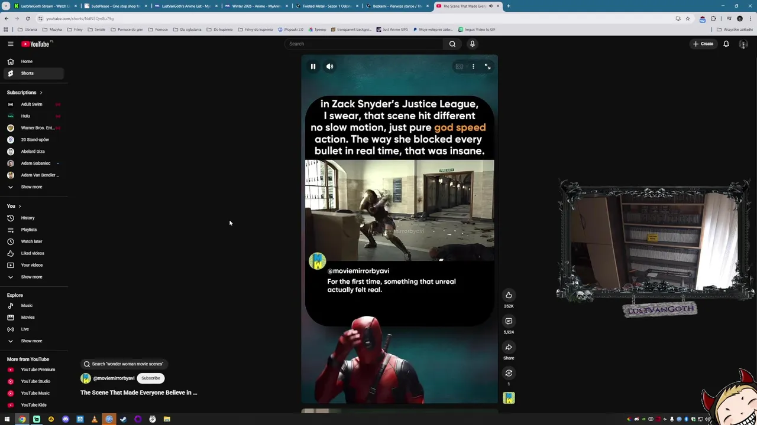Open Movies under Explore

point(33,318)
